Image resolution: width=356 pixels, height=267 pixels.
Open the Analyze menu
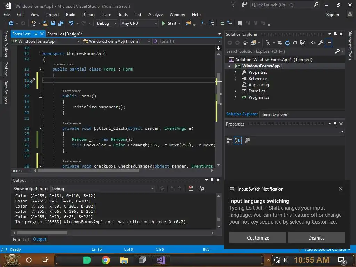point(155,15)
